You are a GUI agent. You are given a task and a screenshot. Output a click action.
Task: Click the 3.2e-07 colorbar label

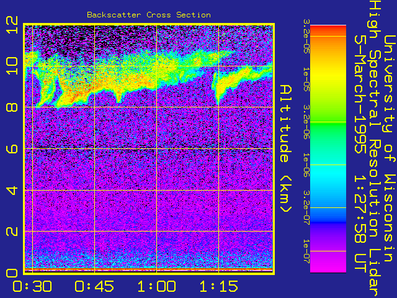click(306, 208)
